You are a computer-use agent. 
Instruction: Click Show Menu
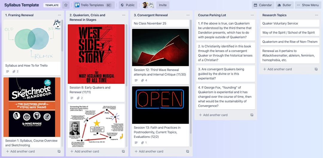click(308, 5)
